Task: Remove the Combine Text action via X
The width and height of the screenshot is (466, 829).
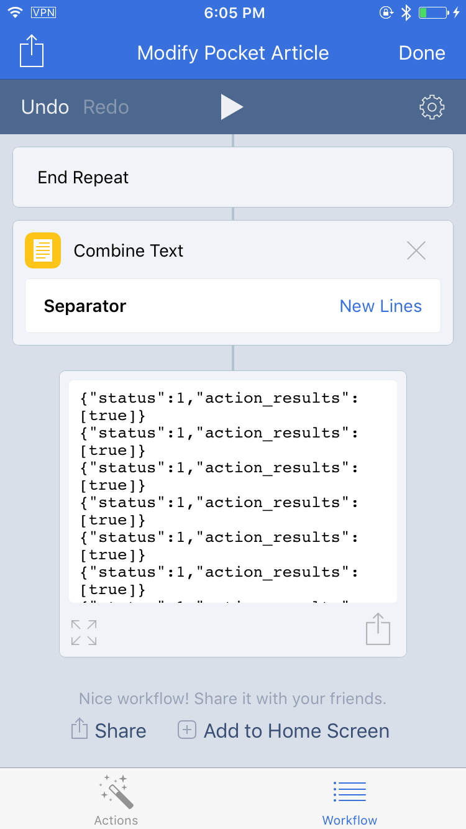Action: pyautogui.click(x=416, y=250)
